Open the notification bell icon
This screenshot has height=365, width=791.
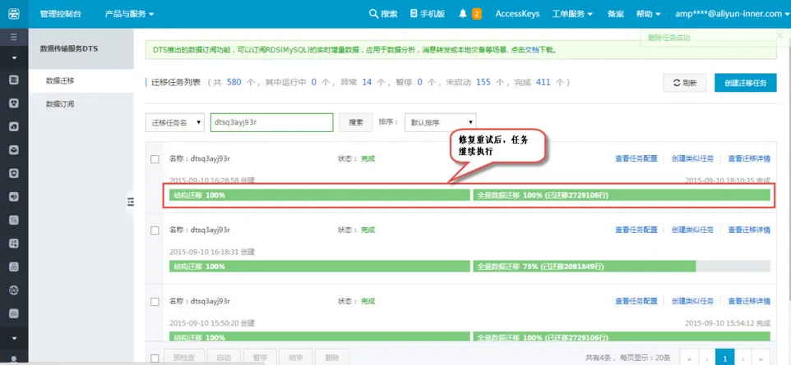click(463, 14)
